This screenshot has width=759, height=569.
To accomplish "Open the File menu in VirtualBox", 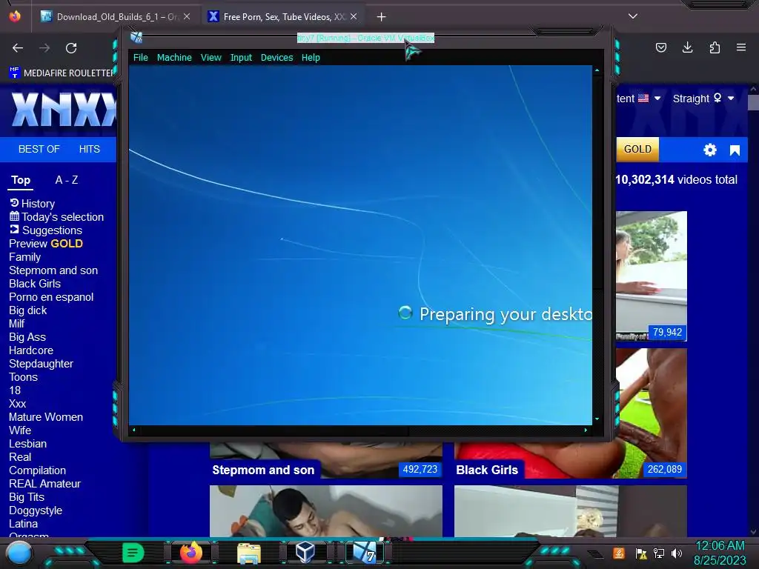I will click(x=140, y=58).
